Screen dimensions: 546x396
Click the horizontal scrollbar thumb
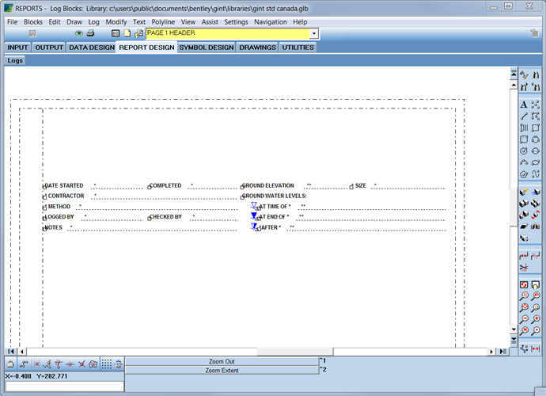294,352
